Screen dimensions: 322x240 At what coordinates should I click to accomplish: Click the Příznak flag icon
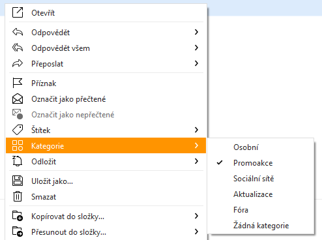point(18,83)
